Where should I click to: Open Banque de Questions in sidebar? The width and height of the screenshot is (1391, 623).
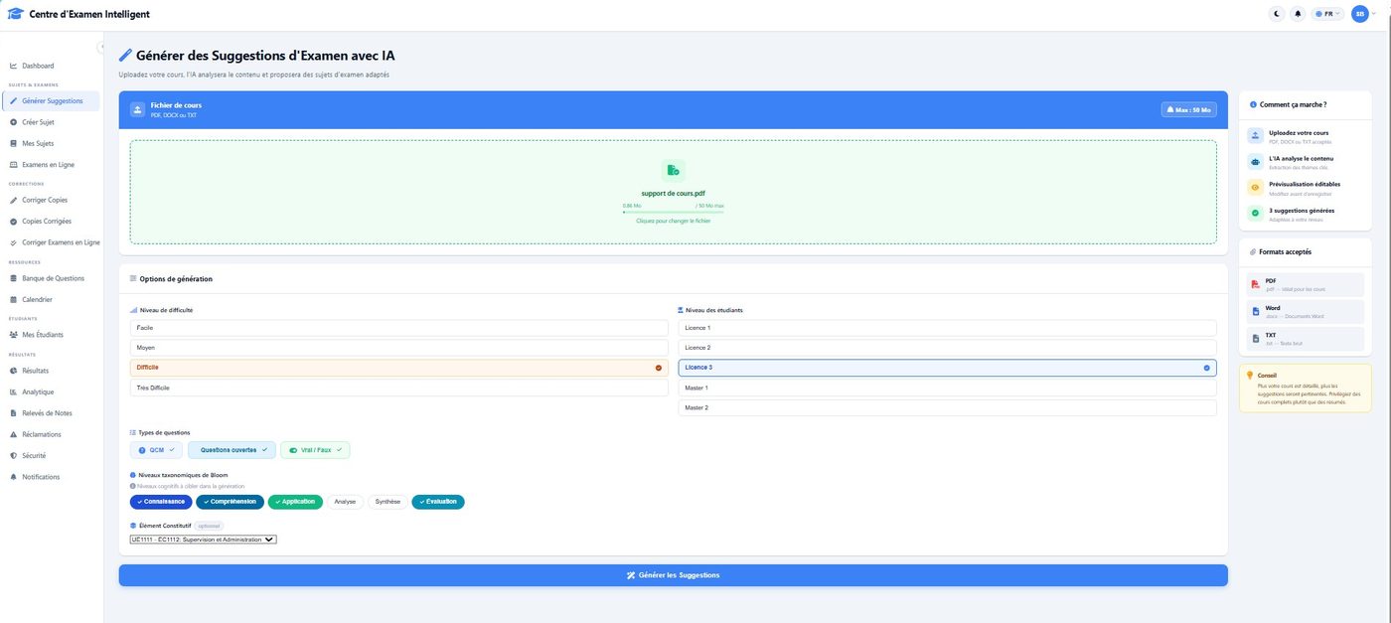pyautogui.click(x=52, y=278)
